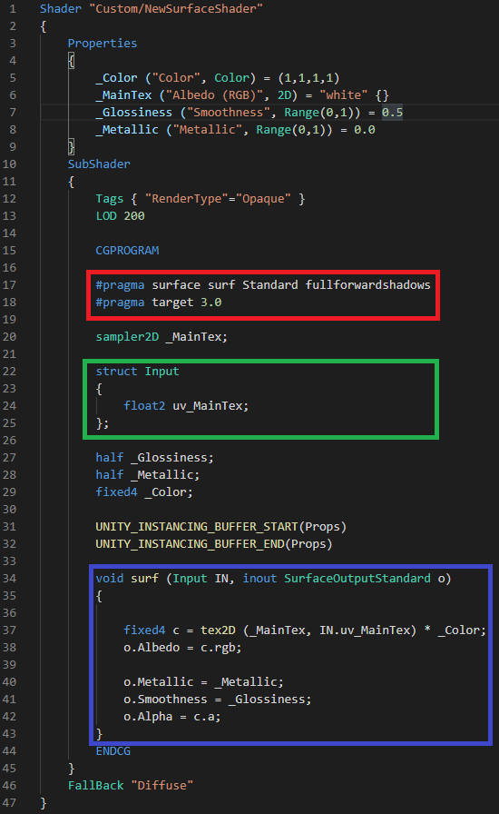The image size is (499, 814).
Task: Click the closing brace on line 47
Action: point(44,803)
